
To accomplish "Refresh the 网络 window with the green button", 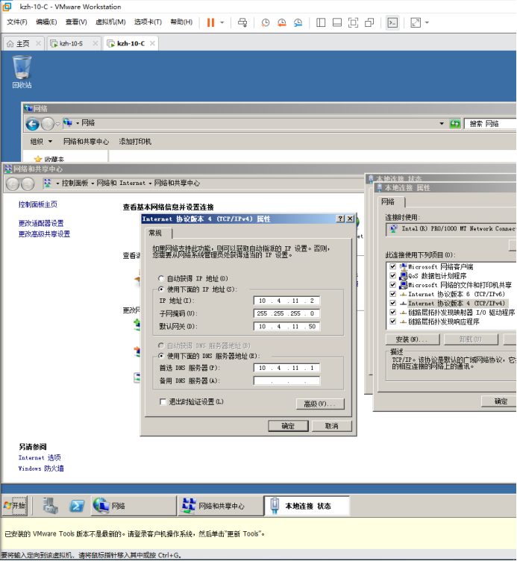I will [455, 124].
